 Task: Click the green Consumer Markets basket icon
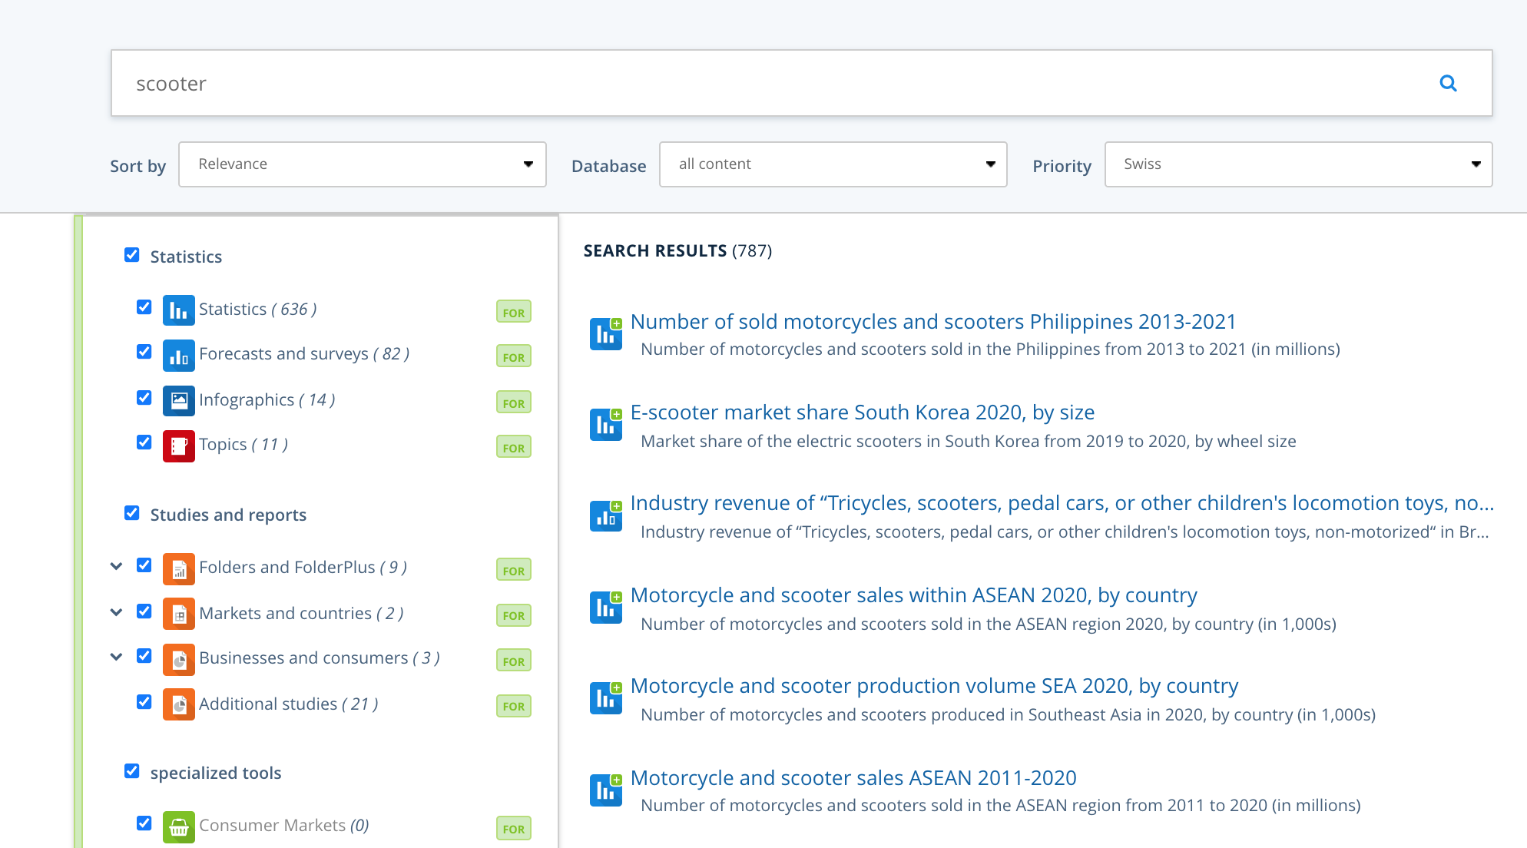tap(178, 826)
